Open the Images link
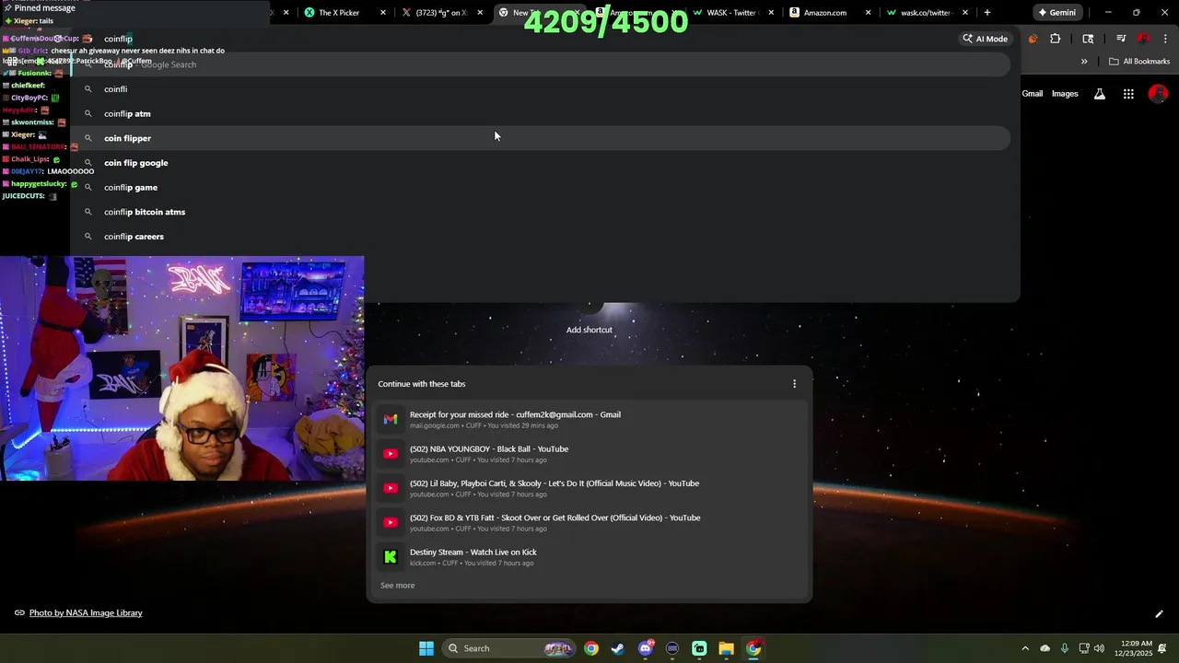Viewport: 1179px width, 663px height. (x=1065, y=94)
